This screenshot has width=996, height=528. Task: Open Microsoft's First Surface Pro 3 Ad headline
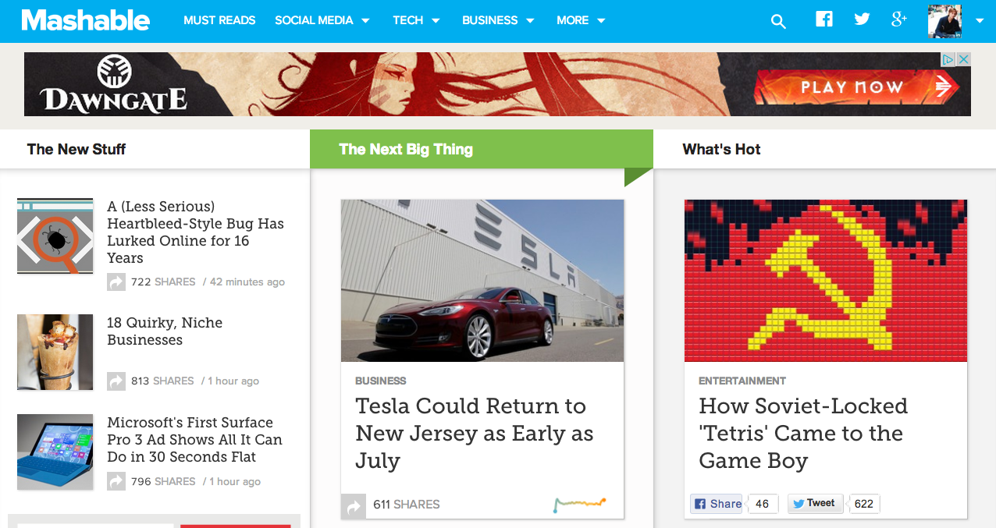point(194,440)
